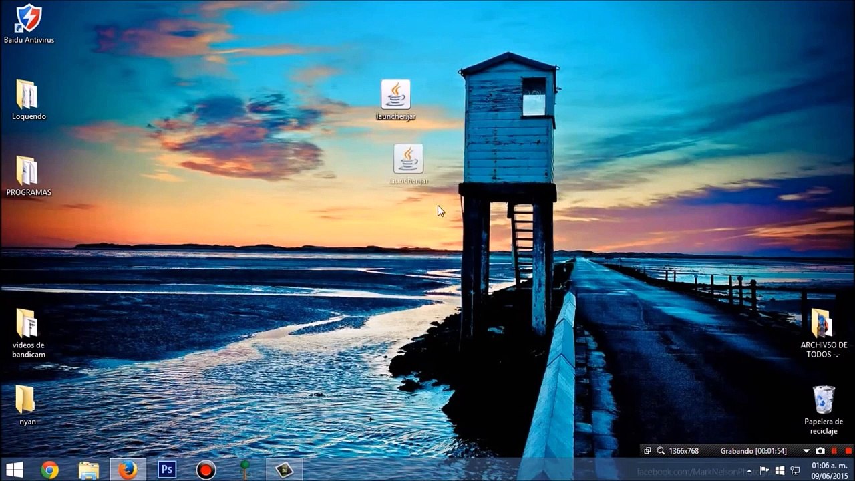
Task: Open Action Center flag icon in tray
Action: 765,470
